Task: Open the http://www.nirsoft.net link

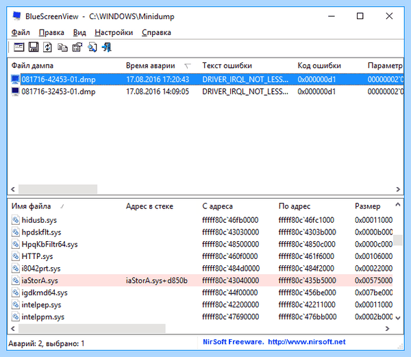Action: click(307, 342)
